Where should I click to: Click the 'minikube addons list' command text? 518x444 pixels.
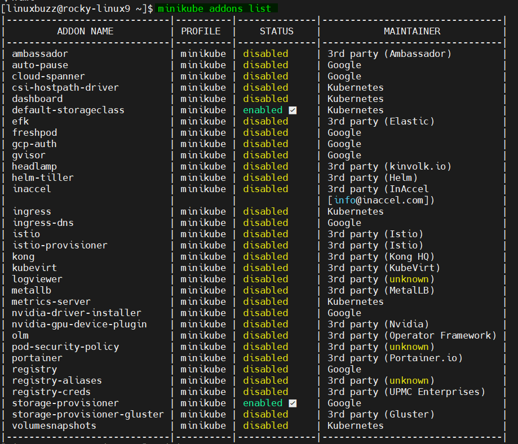point(214,8)
